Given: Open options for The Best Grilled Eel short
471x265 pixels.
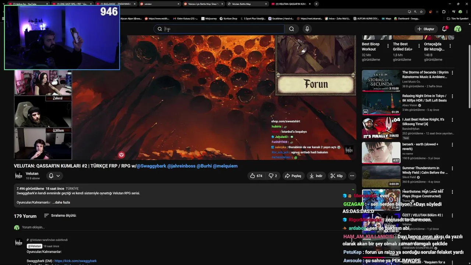Looking at the screenshot, I should 419,46.
